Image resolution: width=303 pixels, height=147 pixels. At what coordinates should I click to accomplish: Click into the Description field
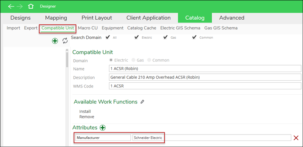click(x=205, y=77)
